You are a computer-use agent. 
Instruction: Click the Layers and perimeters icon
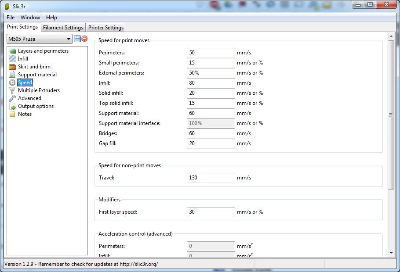pyautogui.click(x=12, y=51)
